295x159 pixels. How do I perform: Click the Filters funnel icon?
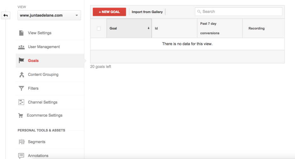(x=21, y=88)
